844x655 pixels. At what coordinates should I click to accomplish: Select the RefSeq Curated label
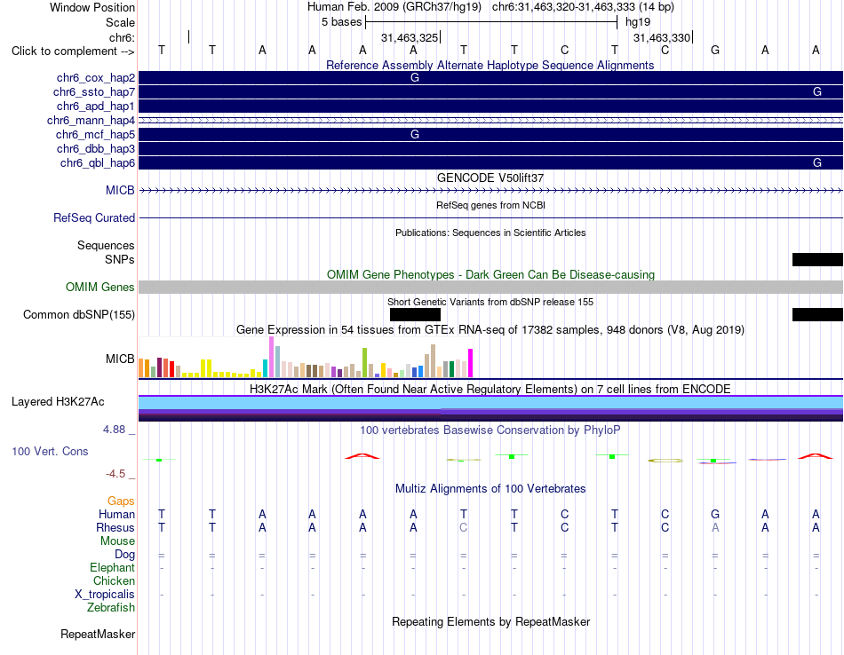94,217
